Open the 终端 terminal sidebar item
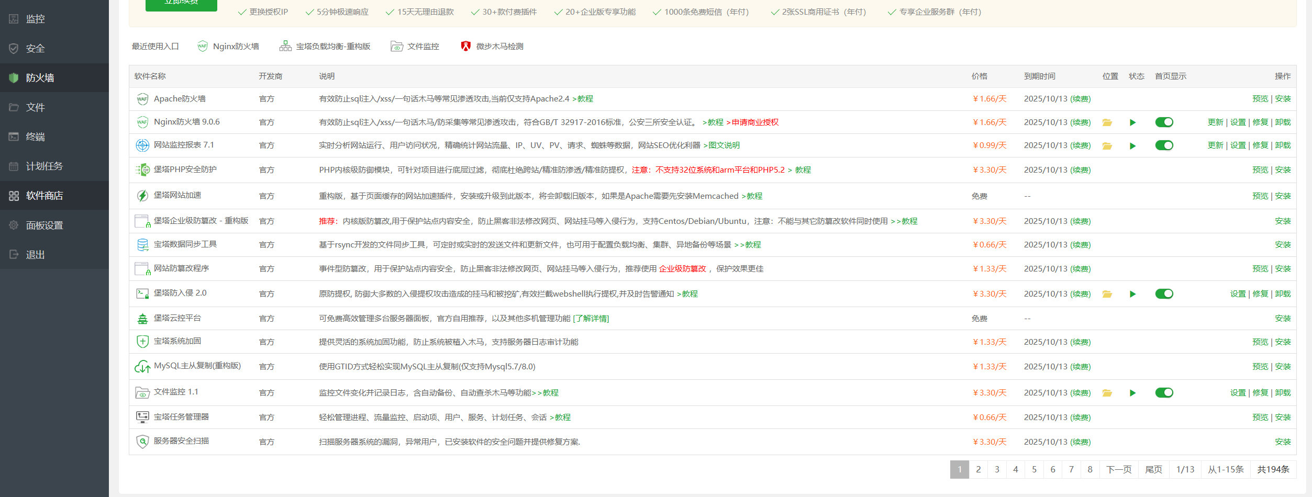Viewport: 1312px width, 497px height. tap(54, 137)
